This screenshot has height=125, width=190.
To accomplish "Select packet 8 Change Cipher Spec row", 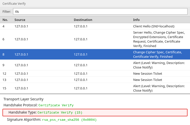I will [x=95, y=54].
